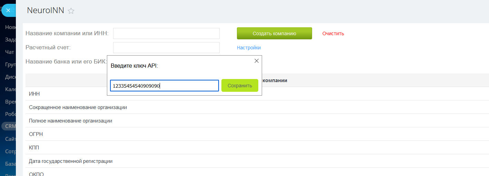The width and height of the screenshot is (489, 176).
Task: Open Чат in the left sidebar
Action: 10,52
